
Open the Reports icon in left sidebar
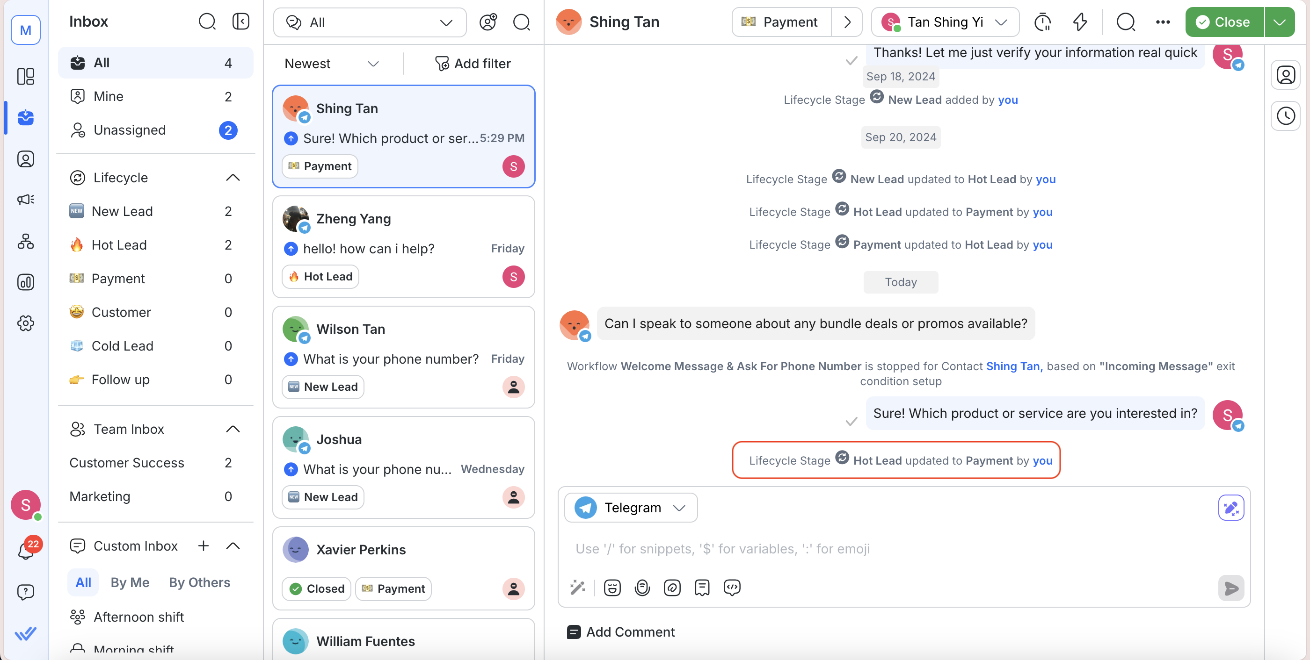point(25,282)
